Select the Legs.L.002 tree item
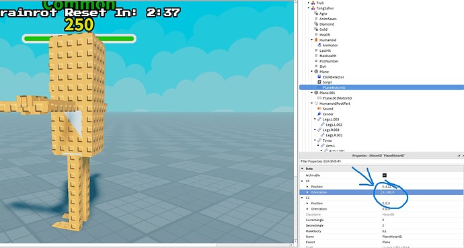Viewport: 464px width, 248px height. [x=334, y=125]
